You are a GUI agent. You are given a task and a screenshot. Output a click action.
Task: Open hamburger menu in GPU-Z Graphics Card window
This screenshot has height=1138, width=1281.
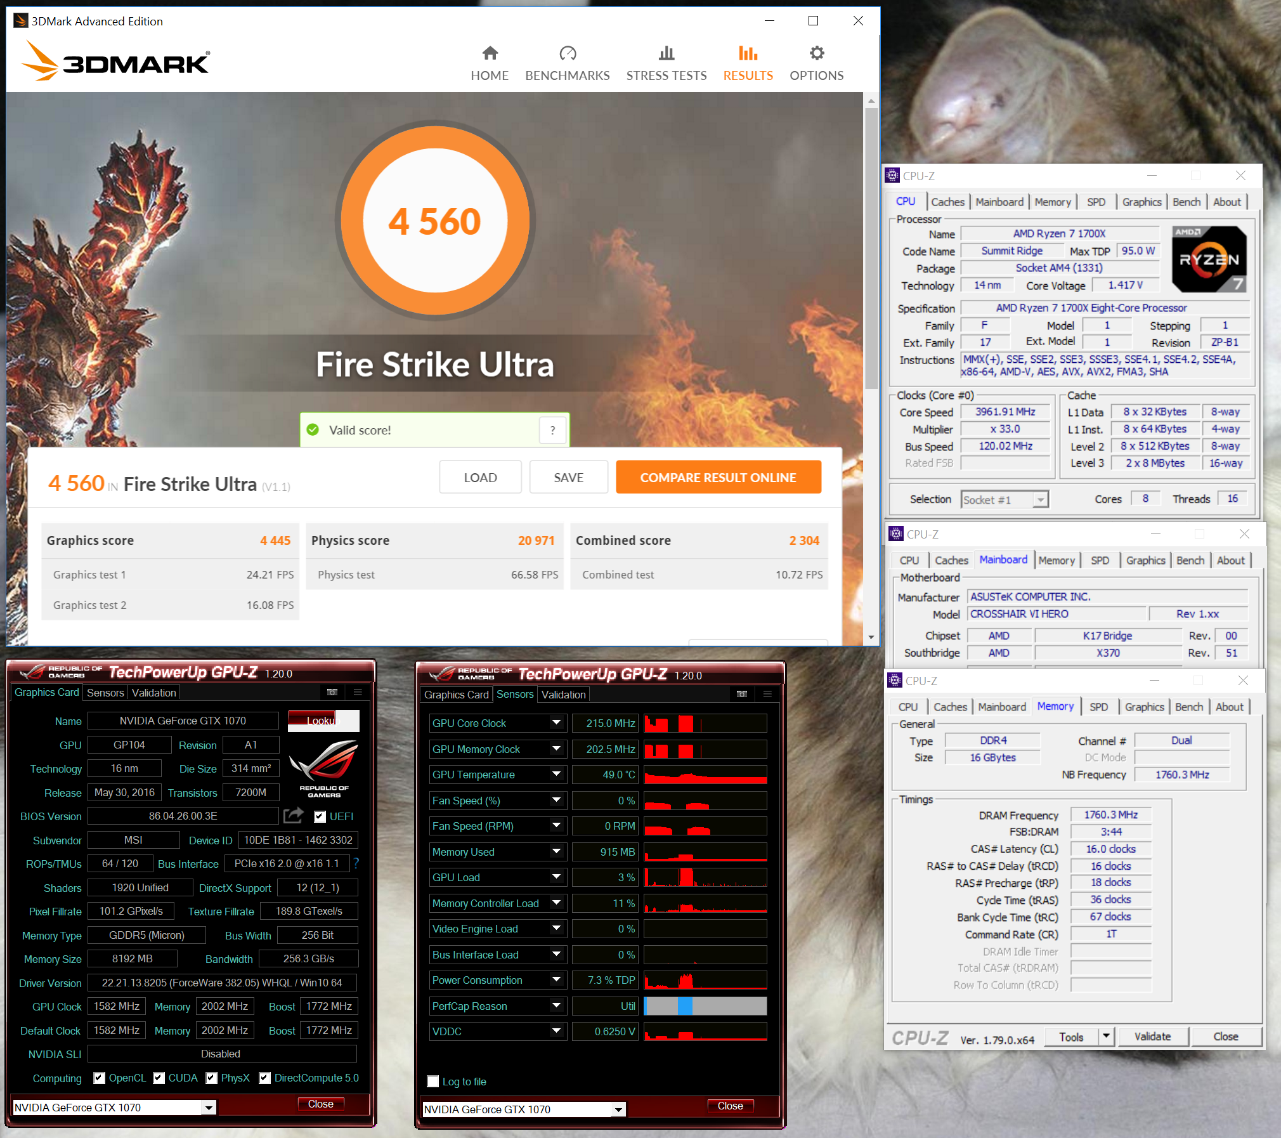point(358,692)
